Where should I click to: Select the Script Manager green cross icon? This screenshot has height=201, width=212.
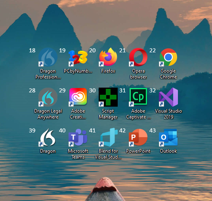108,97
